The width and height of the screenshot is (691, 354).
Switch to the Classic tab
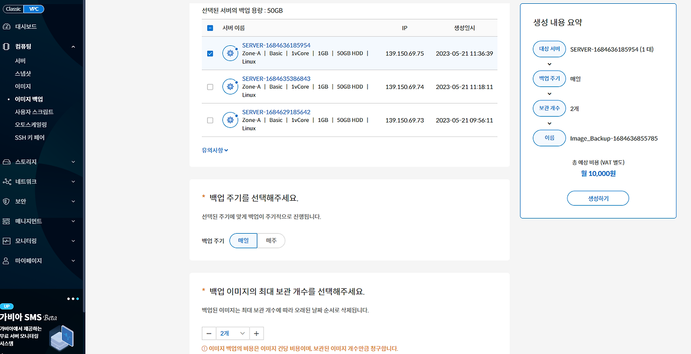tap(13, 9)
